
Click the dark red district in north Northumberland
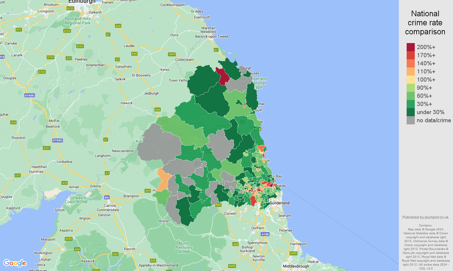(223, 76)
